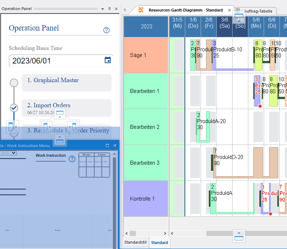The image size is (287, 249).
Task: Expand the dropdown in the Work Instruction panel
Action: (x=14, y=153)
